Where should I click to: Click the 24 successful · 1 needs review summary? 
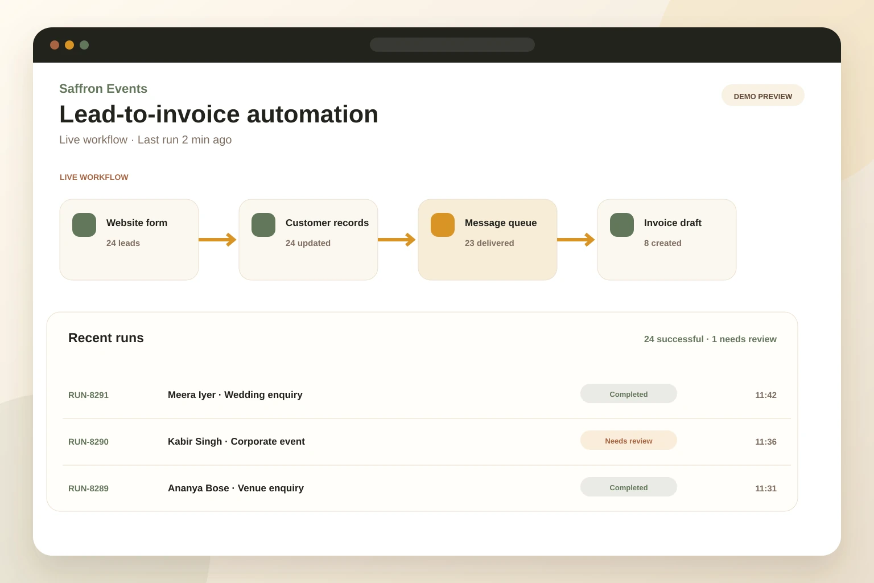[x=710, y=339]
